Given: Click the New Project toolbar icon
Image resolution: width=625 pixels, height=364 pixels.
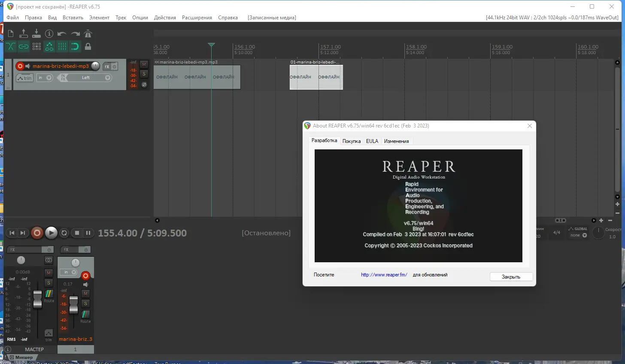Looking at the screenshot, I should pos(11,33).
